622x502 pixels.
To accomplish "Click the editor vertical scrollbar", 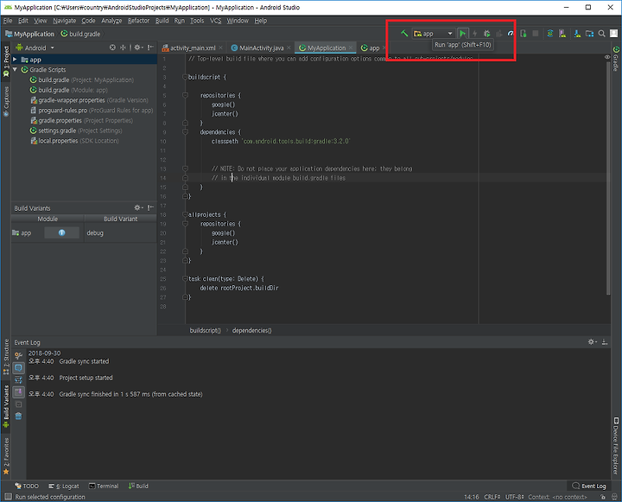I will tap(608, 178).
